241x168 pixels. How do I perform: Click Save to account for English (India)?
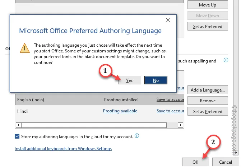point(170,99)
